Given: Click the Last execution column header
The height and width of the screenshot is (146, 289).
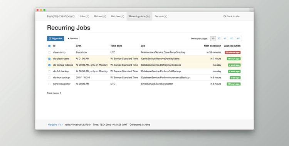Looking at the screenshot, I should tap(232, 46).
